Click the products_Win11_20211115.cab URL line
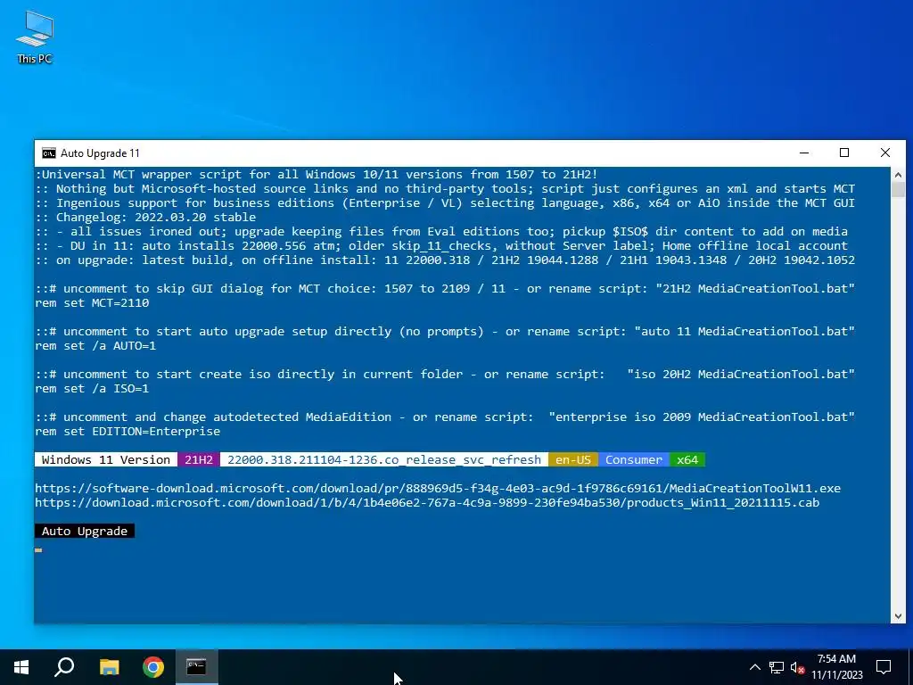Image resolution: width=913 pixels, height=685 pixels. pos(427,503)
